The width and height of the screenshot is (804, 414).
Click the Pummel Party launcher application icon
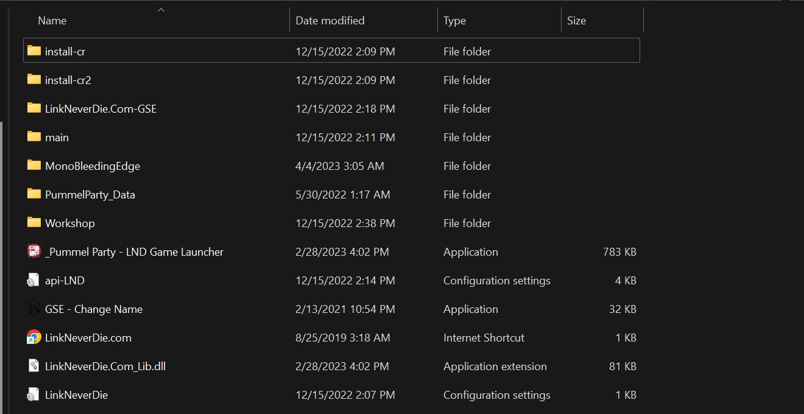click(34, 251)
